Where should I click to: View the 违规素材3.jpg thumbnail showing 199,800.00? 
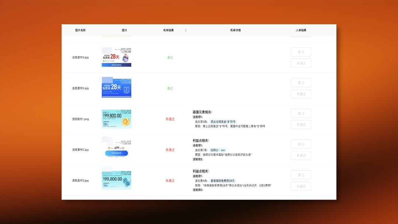[x=116, y=180]
